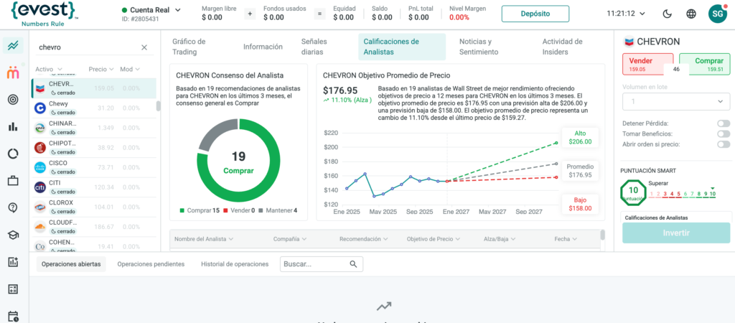
Task: Sort by Recomendación column
Action: (364, 239)
